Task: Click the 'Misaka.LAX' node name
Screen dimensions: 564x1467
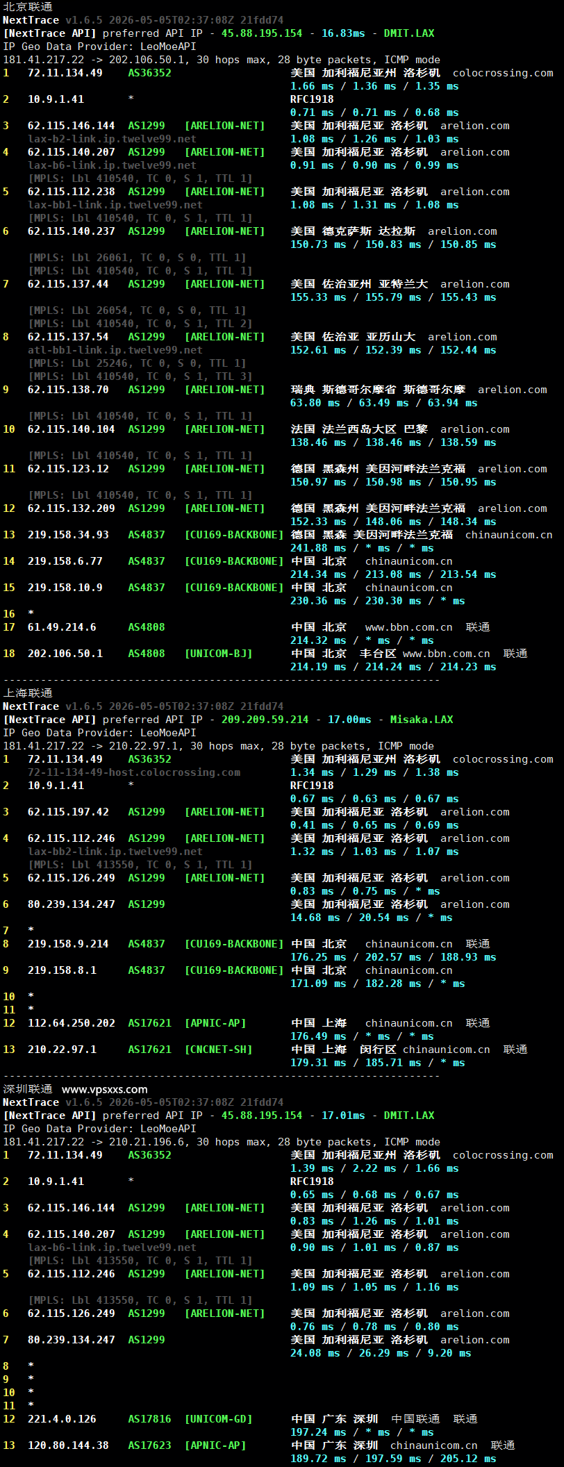Action: click(x=421, y=719)
